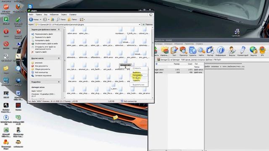Click the Forward arrow in Explorer toolbar

point(45,20)
